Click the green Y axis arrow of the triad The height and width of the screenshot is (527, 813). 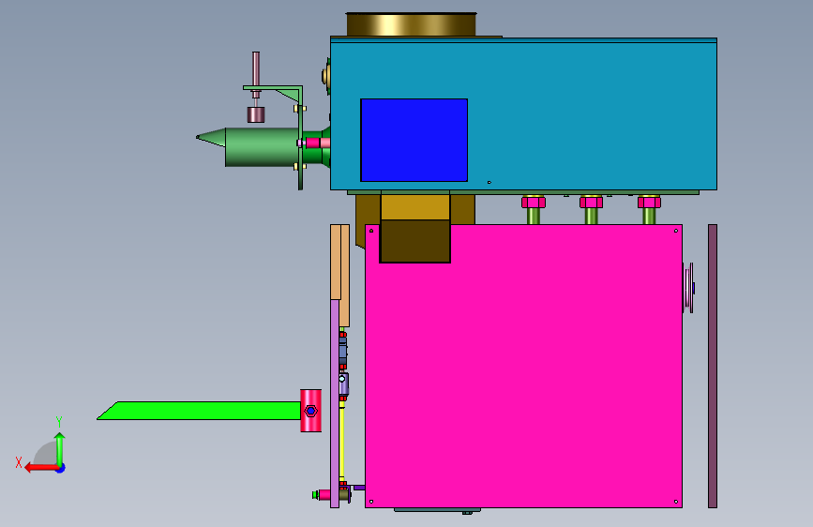(60, 448)
